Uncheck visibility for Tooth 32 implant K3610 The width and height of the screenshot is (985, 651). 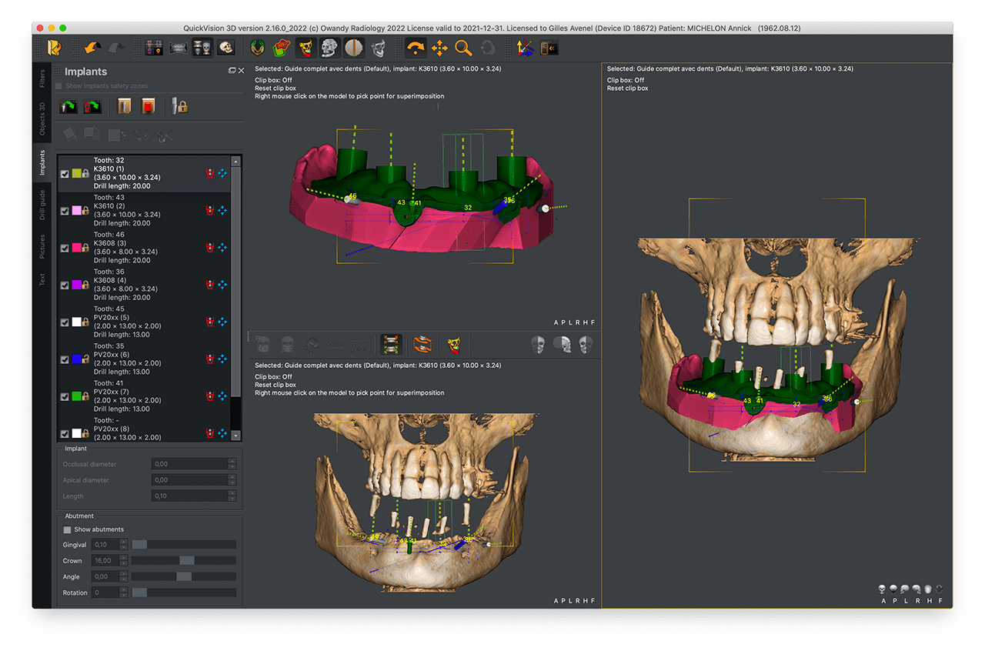point(65,173)
